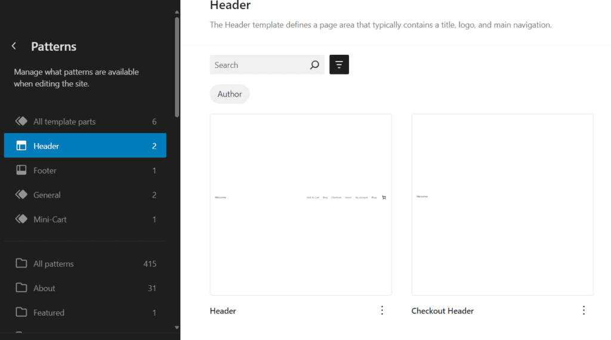Click the Mini-Cart diamond icon

click(x=21, y=219)
